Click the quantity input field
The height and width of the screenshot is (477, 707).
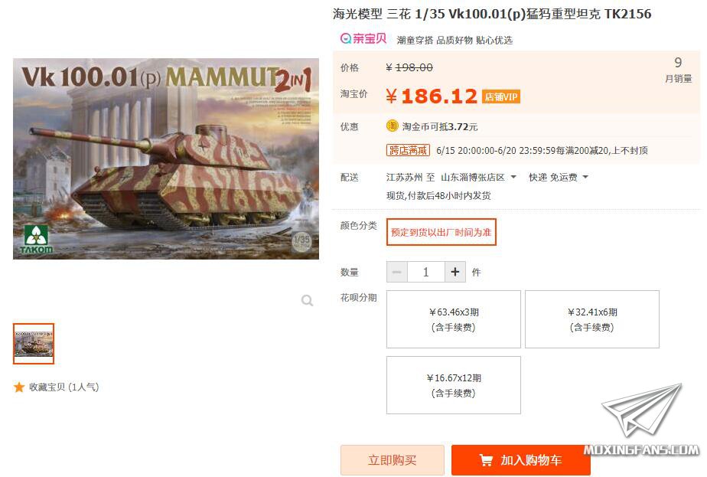[x=426, y=272]
